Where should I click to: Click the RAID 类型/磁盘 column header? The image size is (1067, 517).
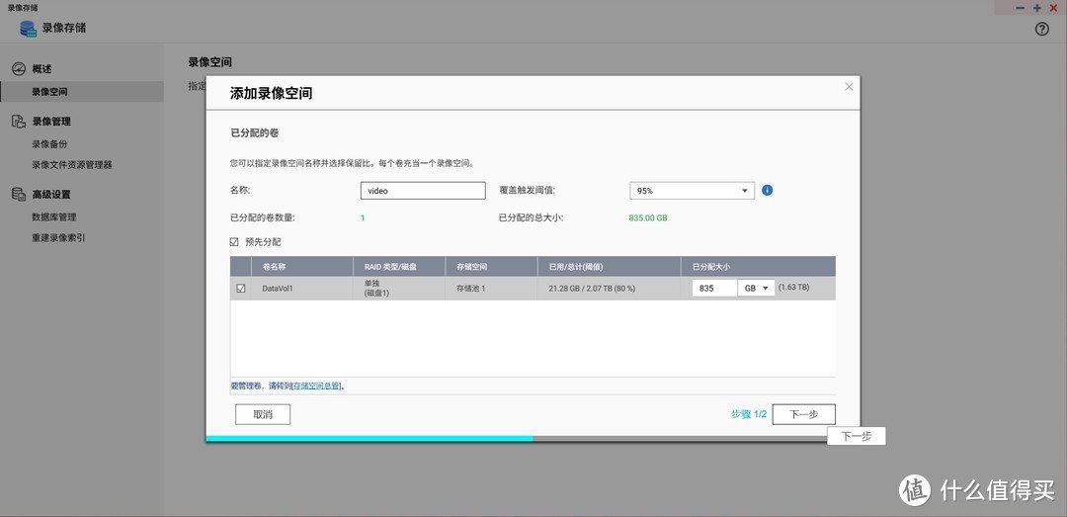[x=399, y=266]
